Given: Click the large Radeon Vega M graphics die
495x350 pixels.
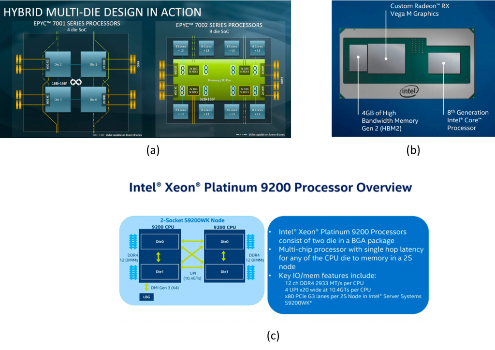Looking at the screenshot, I should click(386, 58).
